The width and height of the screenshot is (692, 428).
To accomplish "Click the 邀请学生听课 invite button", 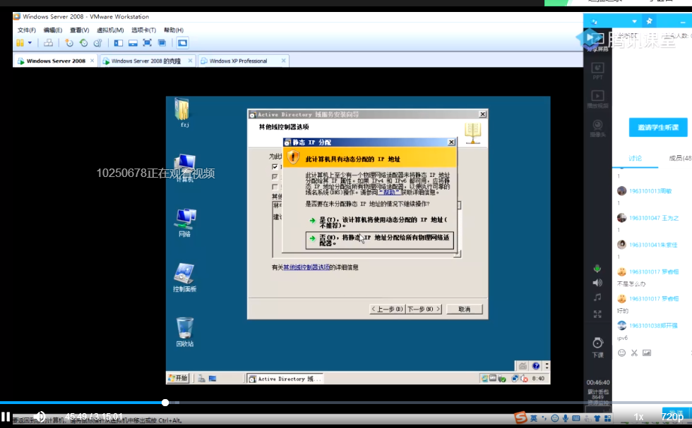I will click(x=658, y=128).
